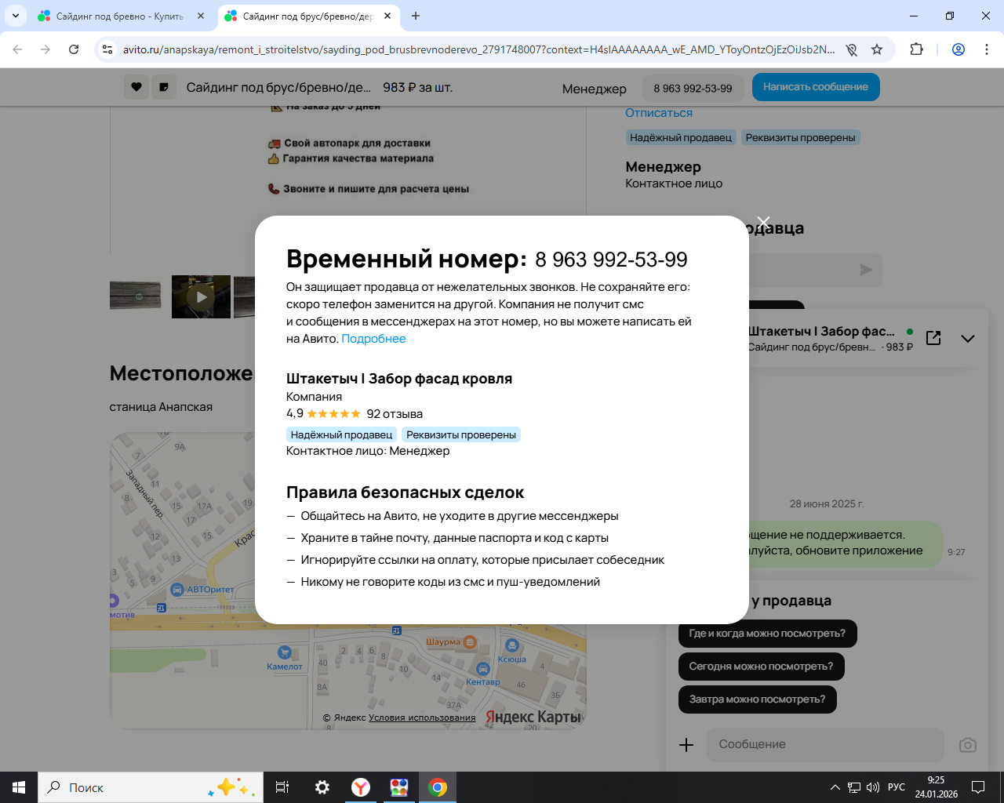Send message arrow icon in seller question field
Viewport: 1004px width, 803px height.
coord(866,270)
